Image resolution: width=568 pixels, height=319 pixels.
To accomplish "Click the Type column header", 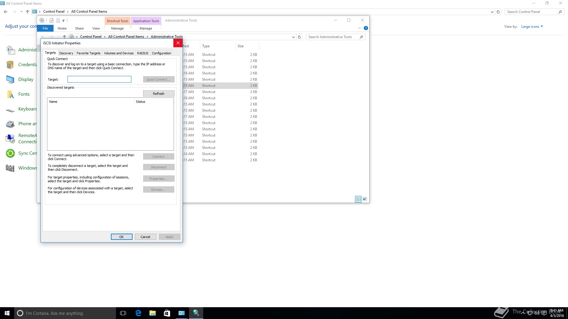I will tap(206, 46).
